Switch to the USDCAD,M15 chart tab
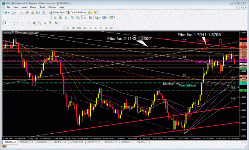 tap(110, 142)
